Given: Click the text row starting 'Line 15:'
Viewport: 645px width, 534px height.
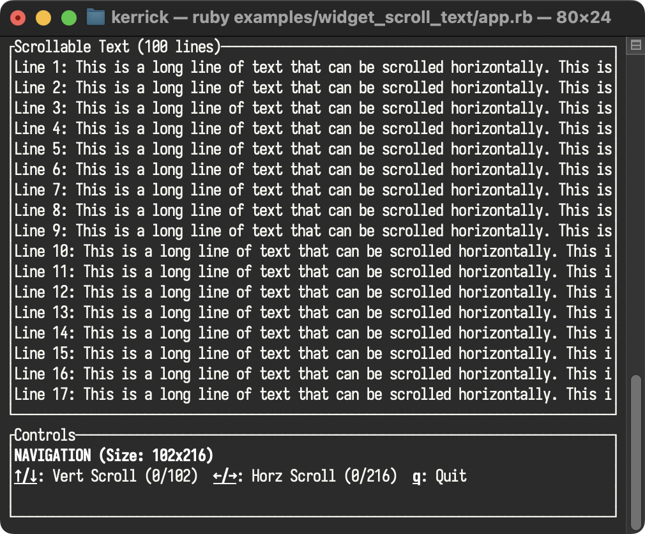Looking at the screenshot, I should pyautogui.click(x=313, y=353).
